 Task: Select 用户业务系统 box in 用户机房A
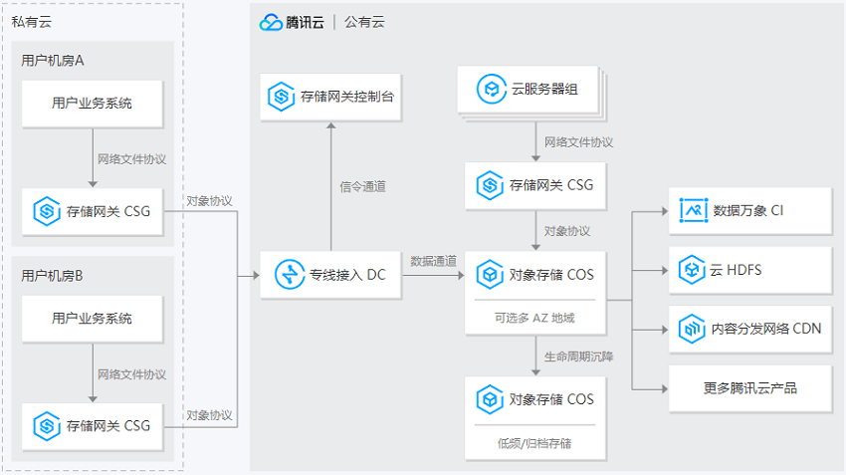[x=92, y=104]
